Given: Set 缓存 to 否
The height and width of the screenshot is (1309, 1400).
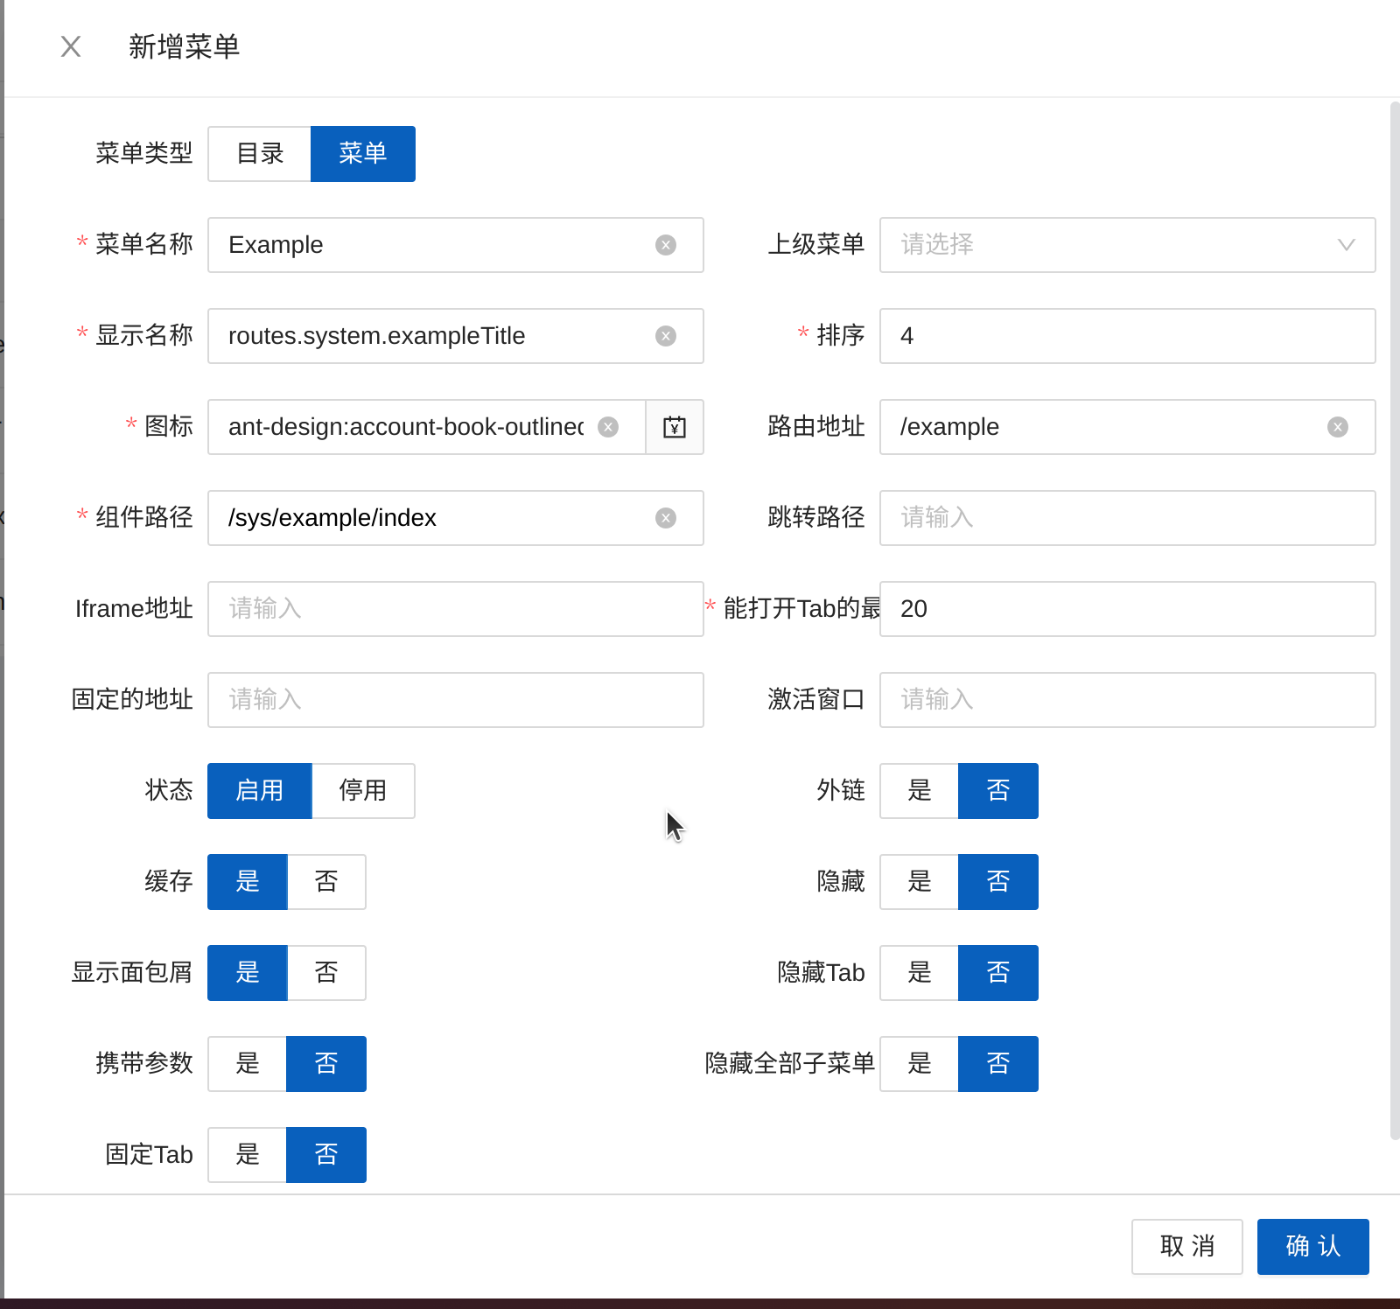Looking at the screenshot, I should 326,882.
